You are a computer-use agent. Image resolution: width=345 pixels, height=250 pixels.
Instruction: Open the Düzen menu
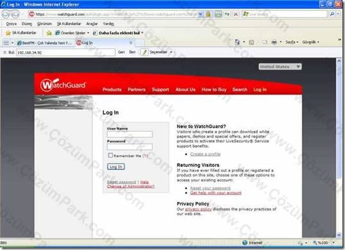click(x=27, y=24)
